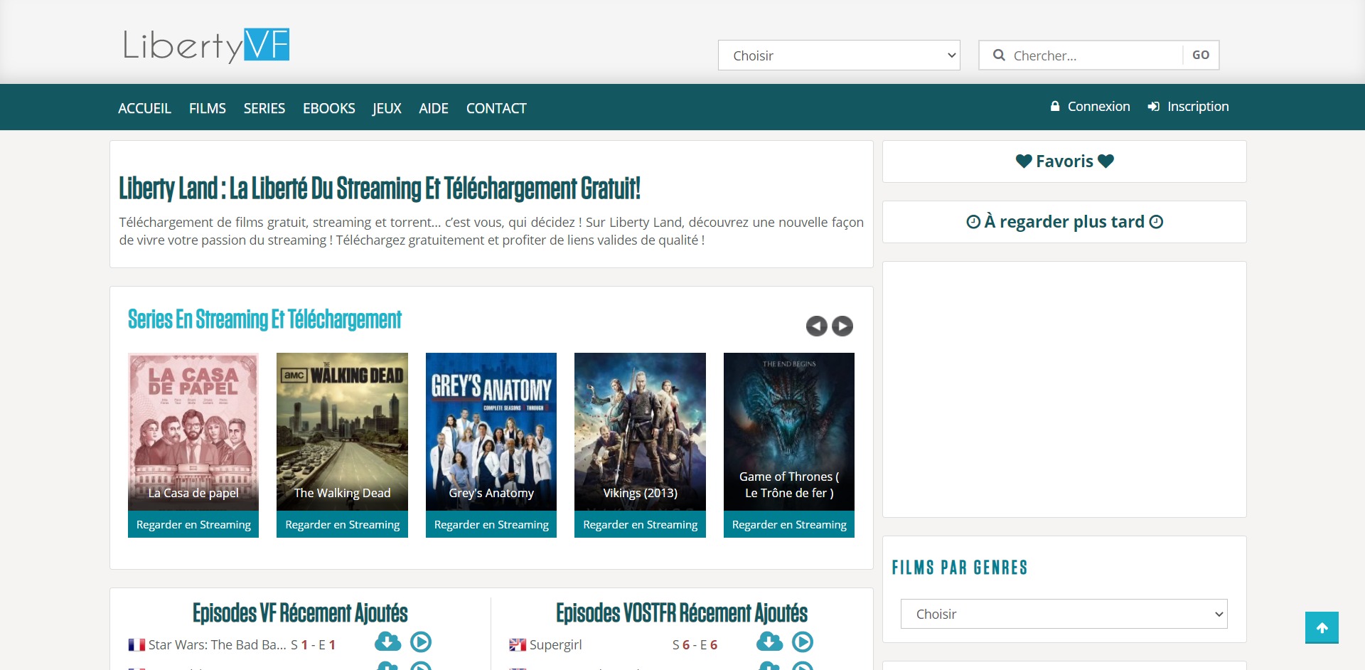
Task: Open La Casa de papel poster
Action: coord(193,432)
